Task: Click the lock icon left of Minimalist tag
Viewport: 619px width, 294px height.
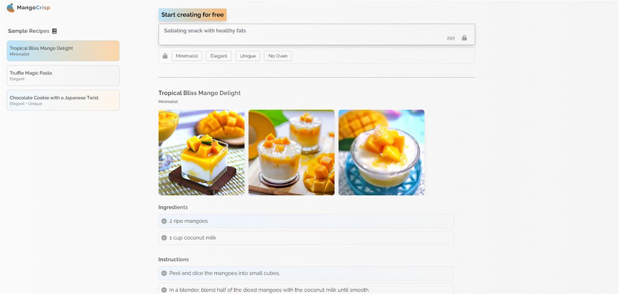Action: click(x=165, y=56)
